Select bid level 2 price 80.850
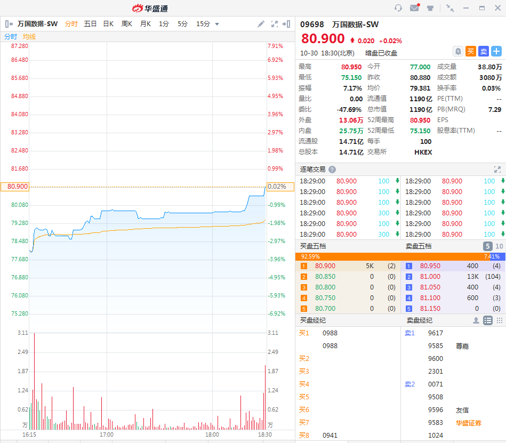This screenshot has width=506, height=443. (325, 277)
